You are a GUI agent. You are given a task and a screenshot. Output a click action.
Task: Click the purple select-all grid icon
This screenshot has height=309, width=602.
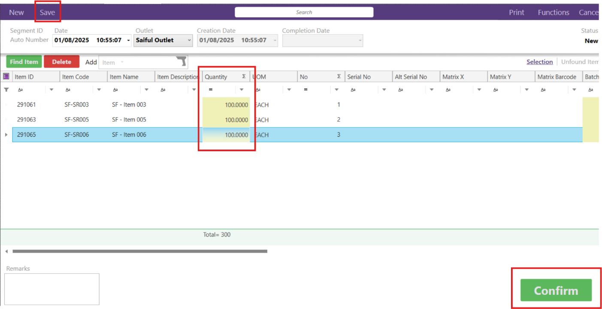pos(6,76)
